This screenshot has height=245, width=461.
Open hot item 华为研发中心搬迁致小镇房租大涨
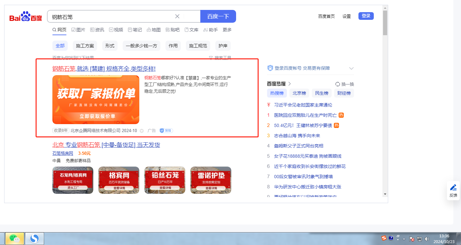click(x=308, y=187)
